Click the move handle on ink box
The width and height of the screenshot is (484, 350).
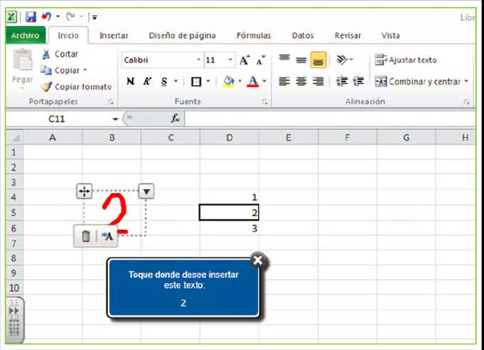click(x=84, y=190)
